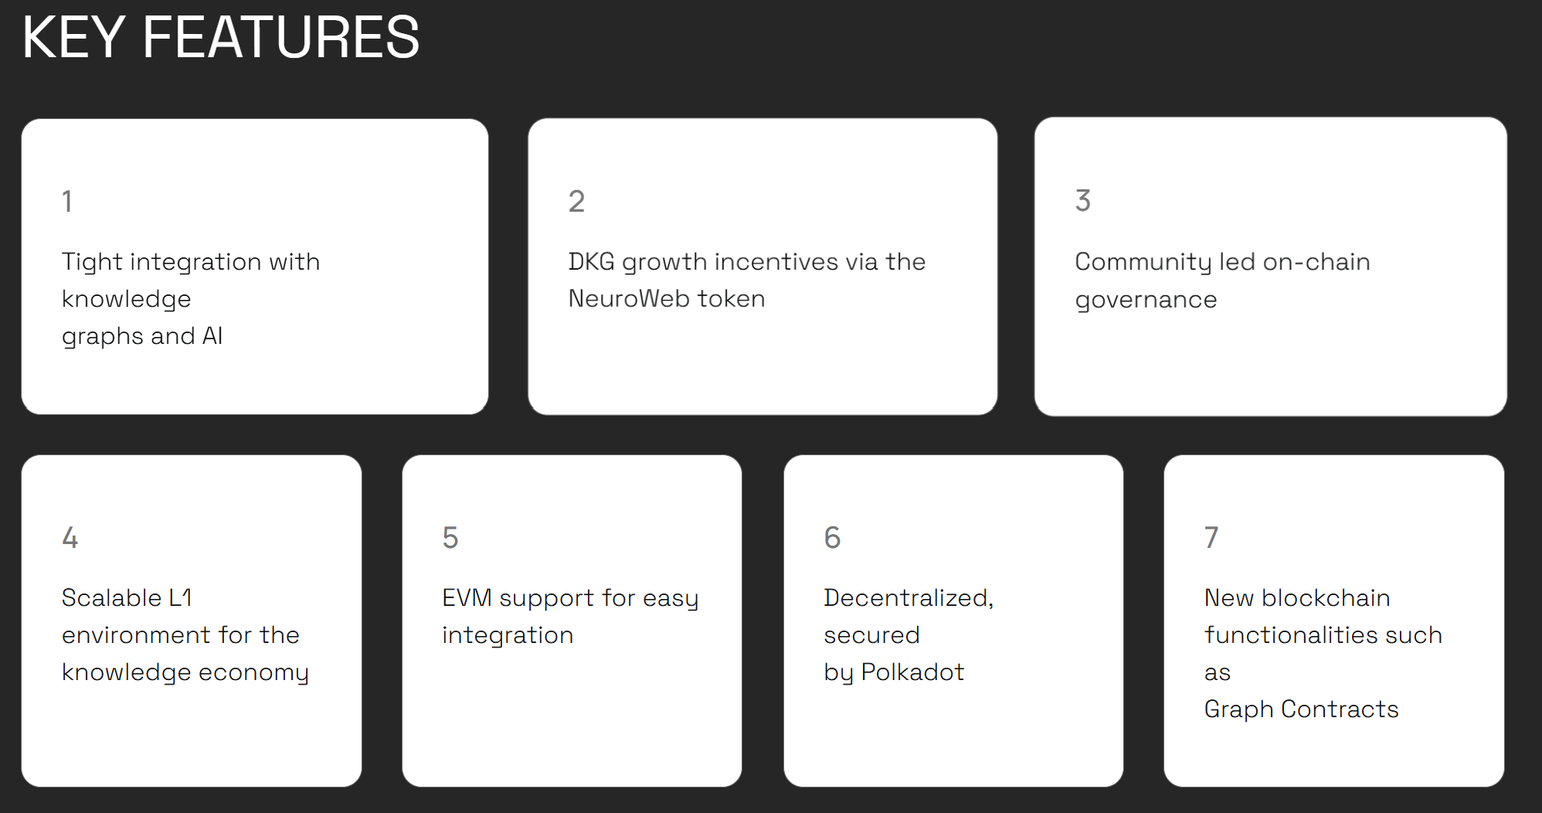Click the "Graph Contracts" text line

pyautogui.click(x=1301, y=709)
